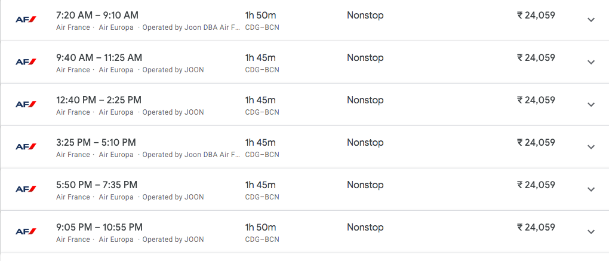Click the 1h 50m duration of last flight

tap(260, 227)
